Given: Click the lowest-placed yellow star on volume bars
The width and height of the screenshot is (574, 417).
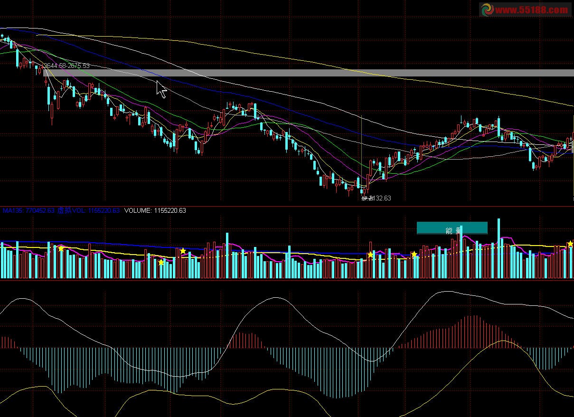Looking at the screenshot, I should 161,262.
